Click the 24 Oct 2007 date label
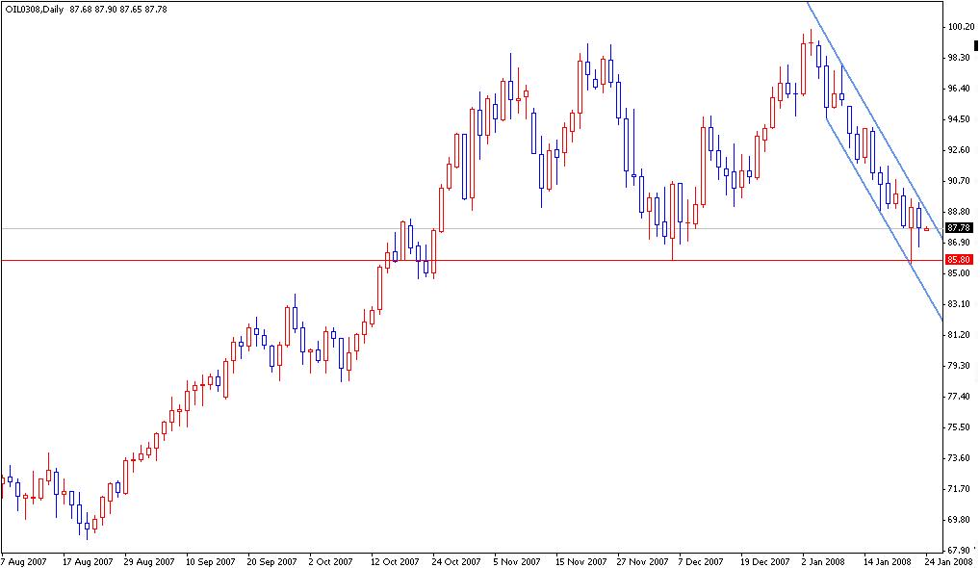The height and width of the screenshot is (568, 980). click(x=456, y=562)
